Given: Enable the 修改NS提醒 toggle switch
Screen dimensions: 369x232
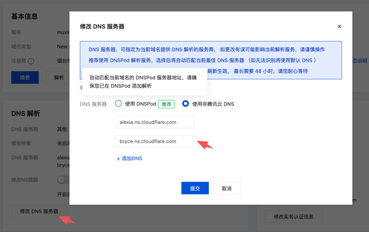Looking at the screenshot, I should (63, 179).
